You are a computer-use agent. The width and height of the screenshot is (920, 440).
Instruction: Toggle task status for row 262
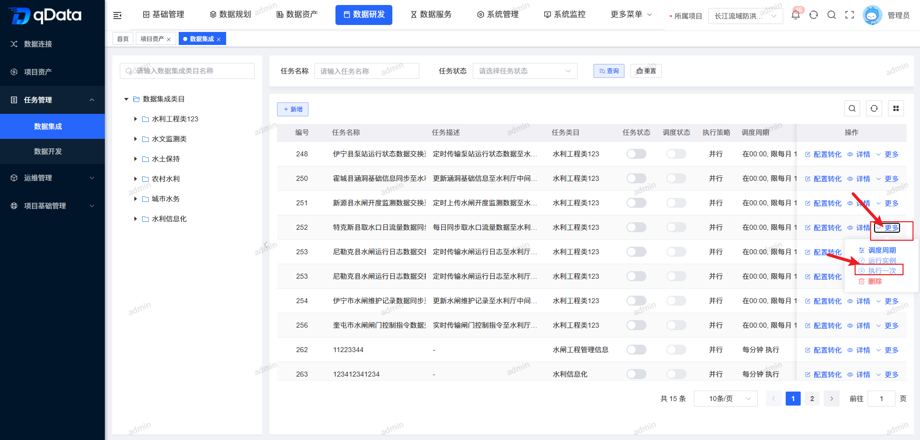[636, 350]
